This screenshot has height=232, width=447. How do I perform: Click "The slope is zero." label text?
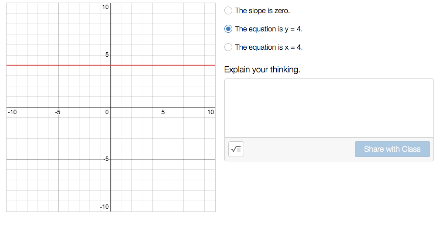[x=262, y=11]
